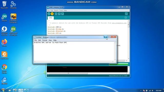This screenshot has height=92, width=164.
Task: Follow the www.st4makers.com link in the code comment
Action: [x=119, y=23]
